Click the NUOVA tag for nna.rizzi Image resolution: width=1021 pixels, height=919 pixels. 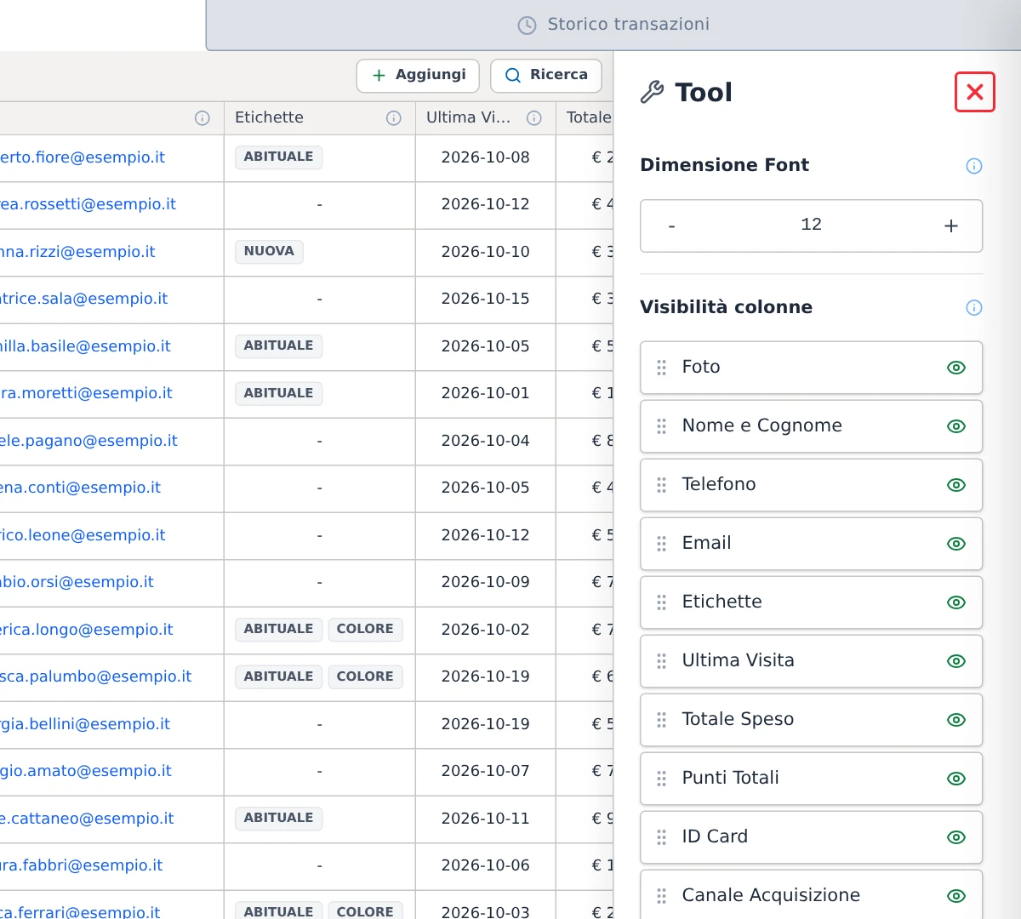tap(269, 252)
